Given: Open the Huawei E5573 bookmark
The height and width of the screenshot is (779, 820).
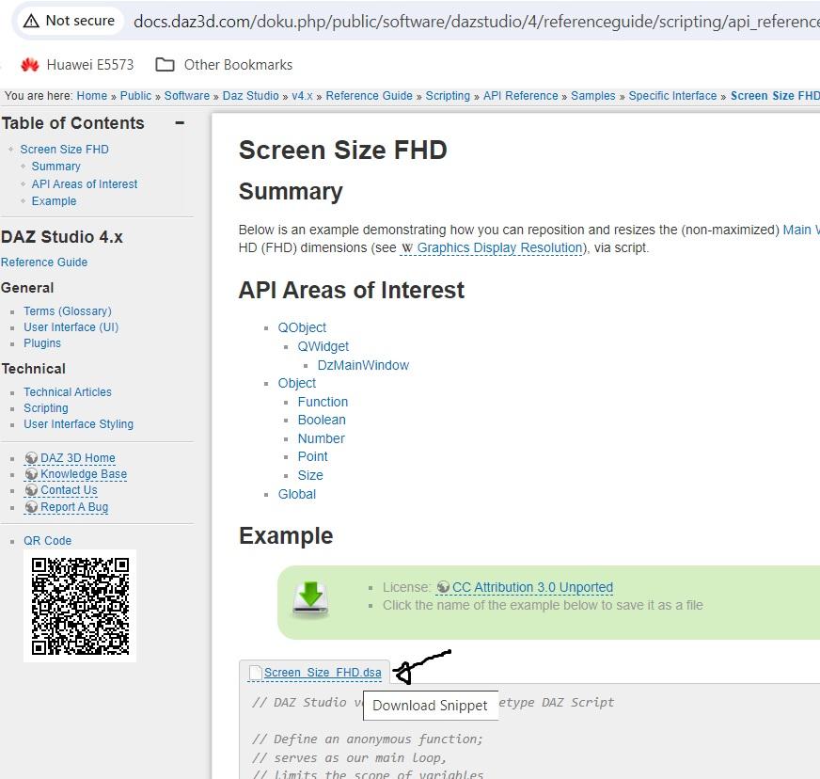Looking at the screenshot, I should point(77,65).
